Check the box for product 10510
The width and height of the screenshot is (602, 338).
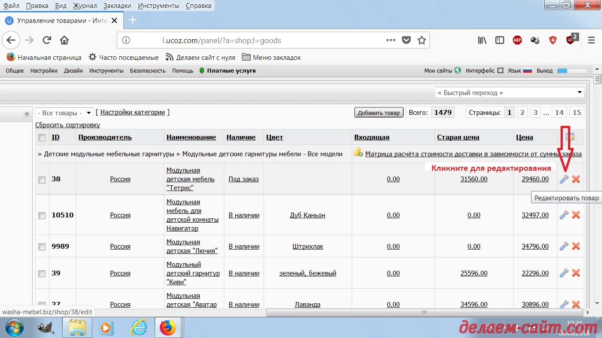tap(42, 216)
